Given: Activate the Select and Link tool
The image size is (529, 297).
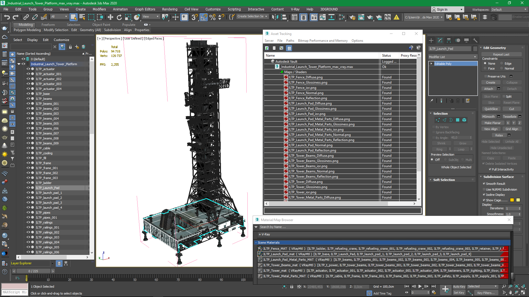Looking at the screenshot, I should (26, 17).
